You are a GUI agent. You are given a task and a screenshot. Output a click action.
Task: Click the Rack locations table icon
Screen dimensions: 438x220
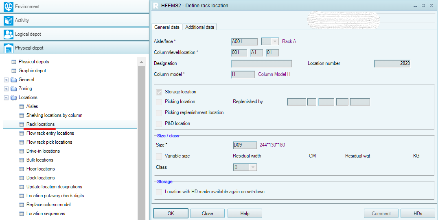point(22,124)
